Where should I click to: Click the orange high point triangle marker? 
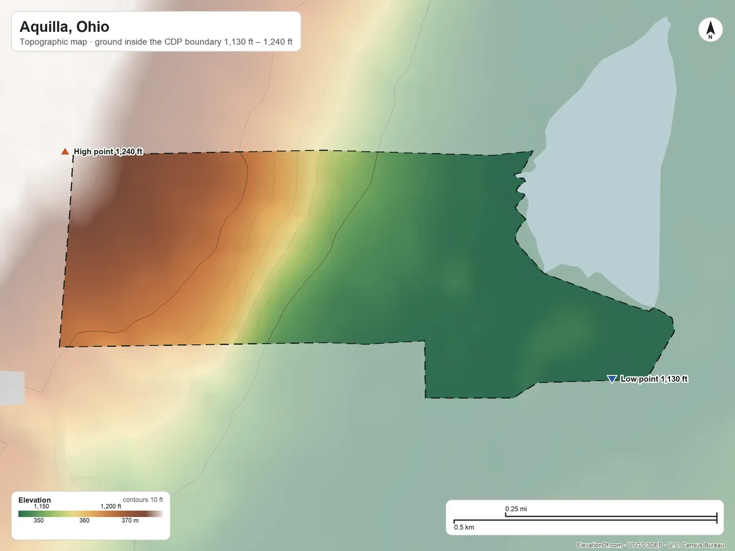coord(65,152)
